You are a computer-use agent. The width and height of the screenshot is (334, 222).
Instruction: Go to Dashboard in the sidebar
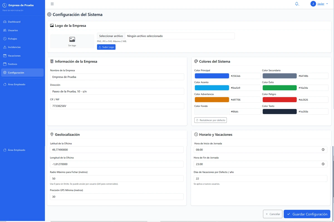click(x=22, y=22)
